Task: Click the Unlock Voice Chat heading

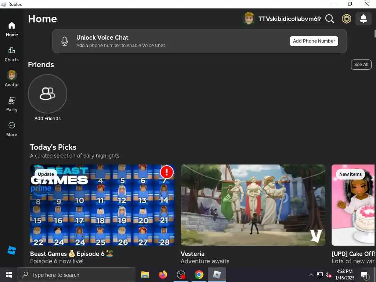Action: coord(102,37)
